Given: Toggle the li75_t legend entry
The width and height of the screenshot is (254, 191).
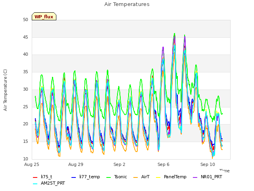Looking at the screenshot, I should 42,177.
